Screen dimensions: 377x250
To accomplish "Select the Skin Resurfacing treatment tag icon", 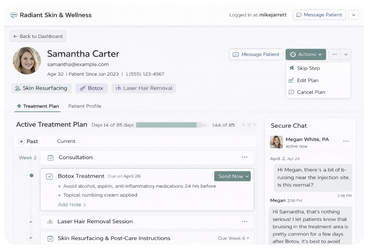I will (18, 88).
